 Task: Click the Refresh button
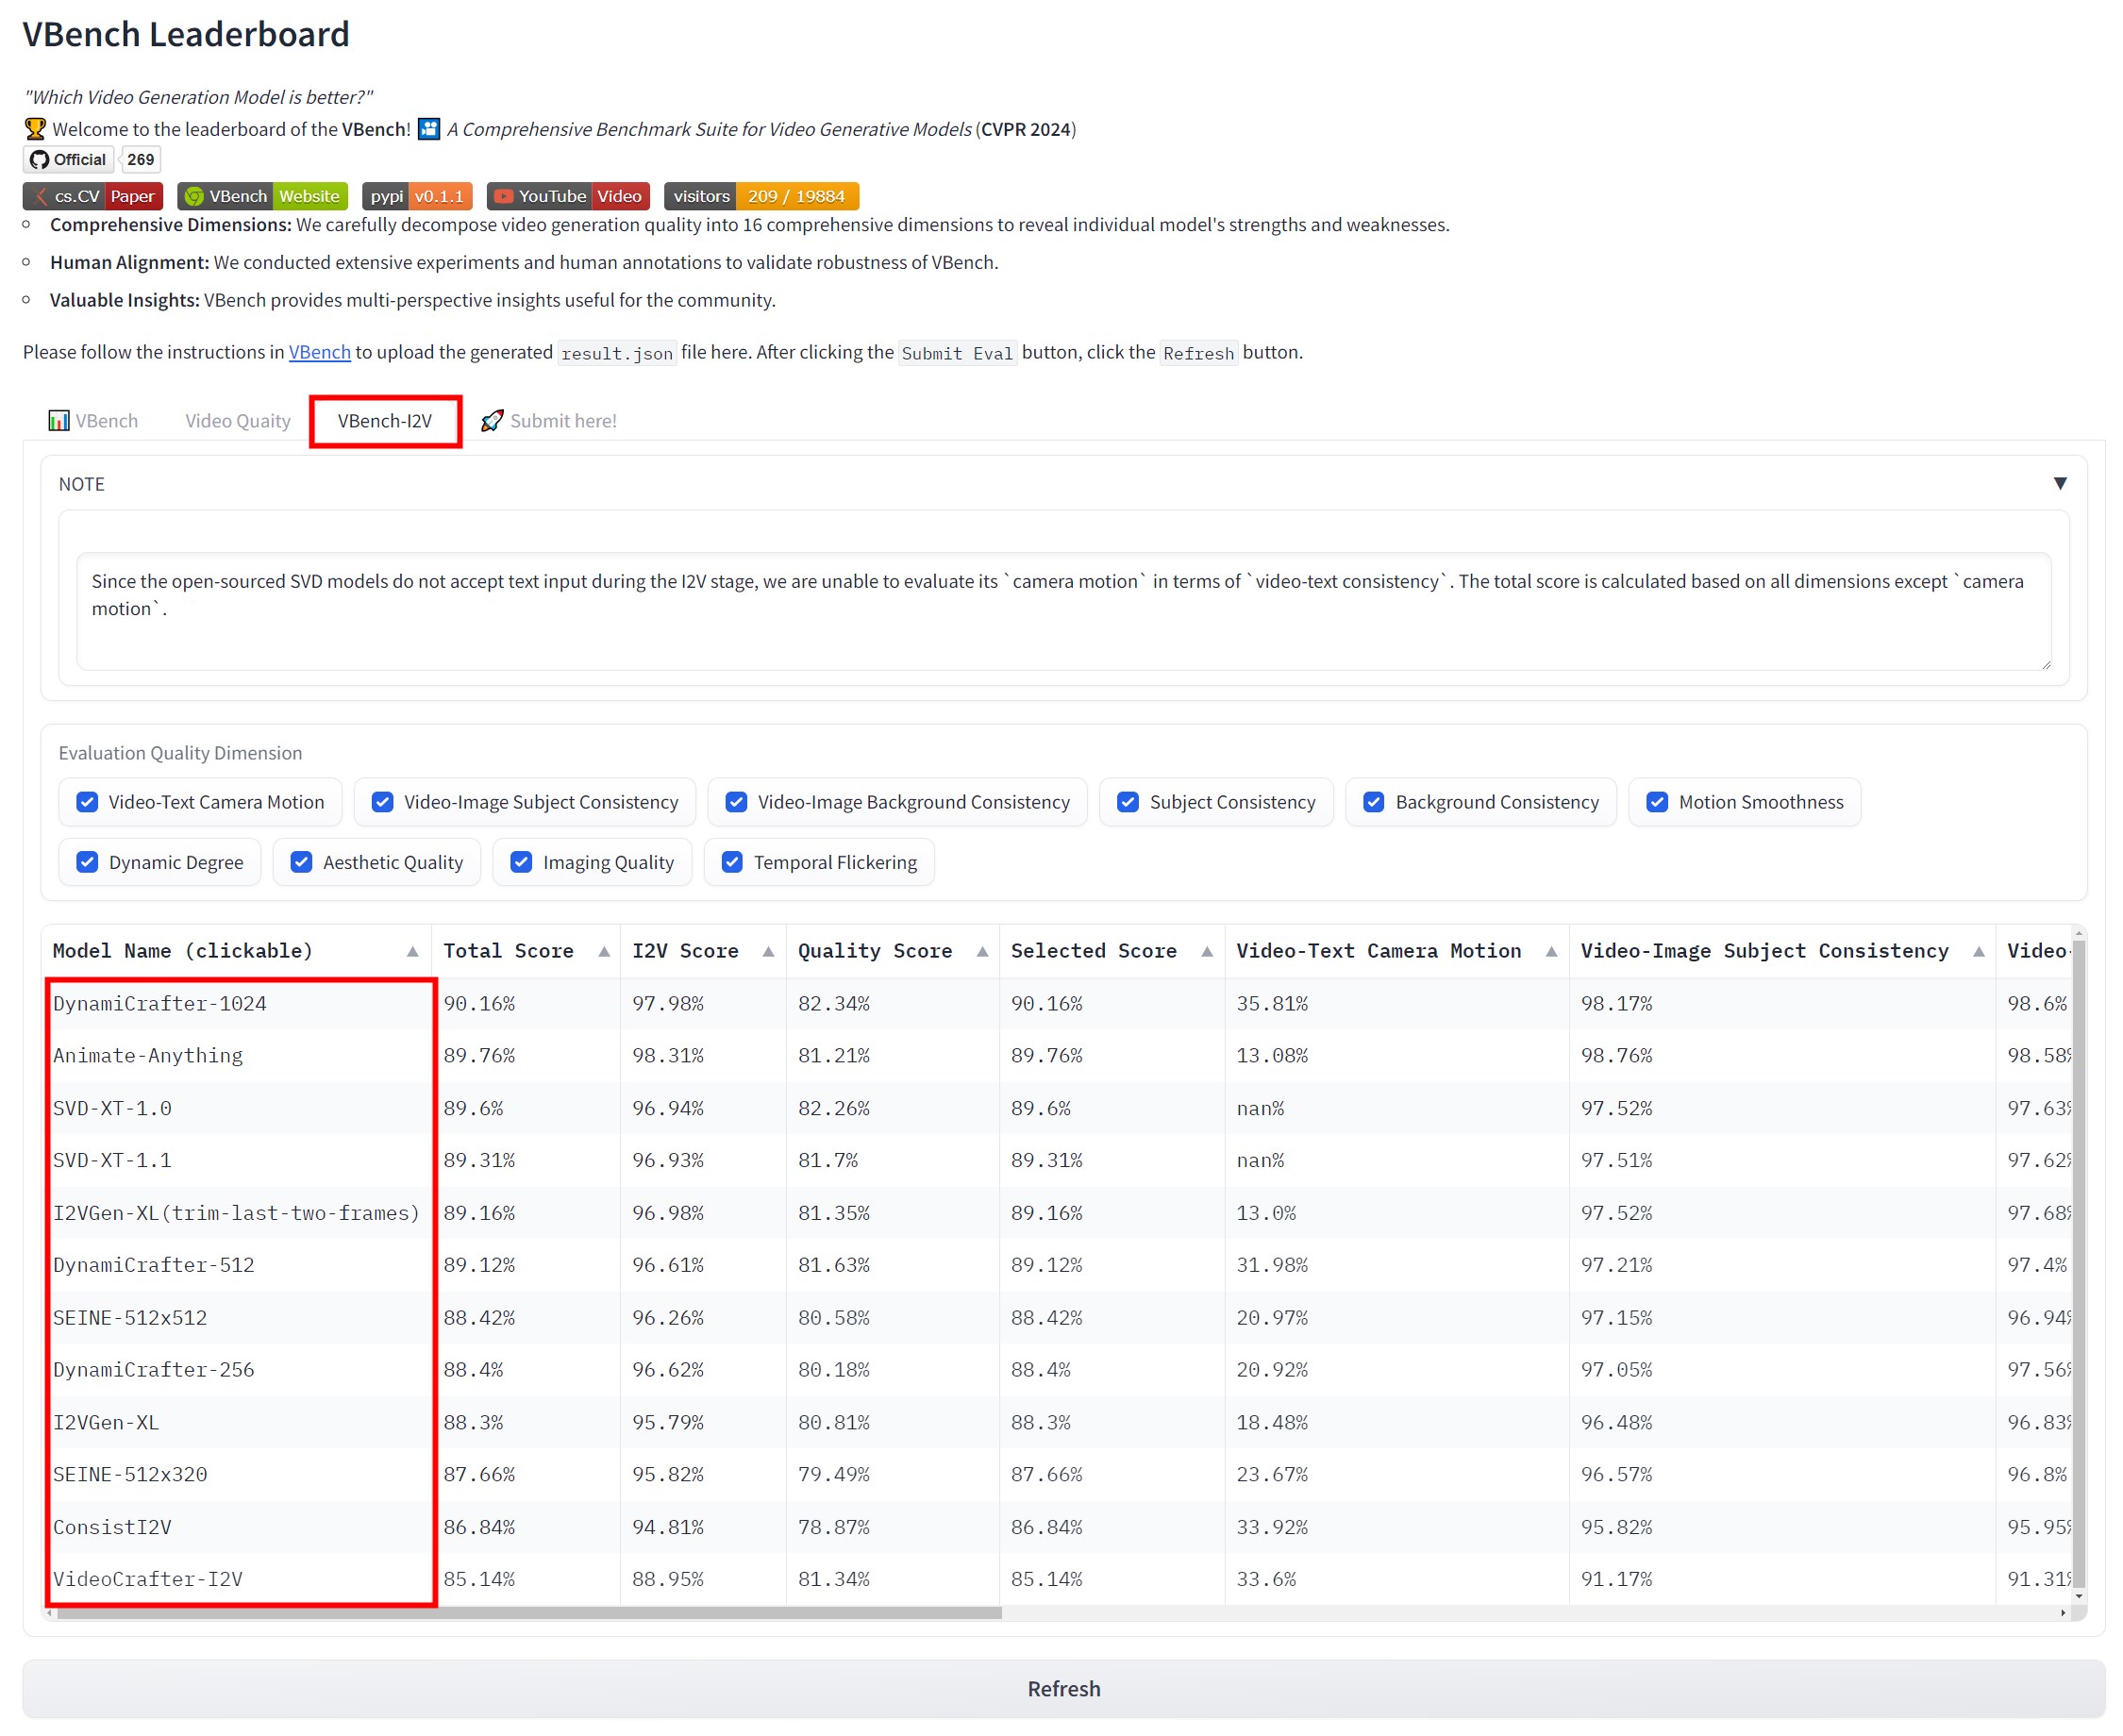click(x=1063, y=1688)
